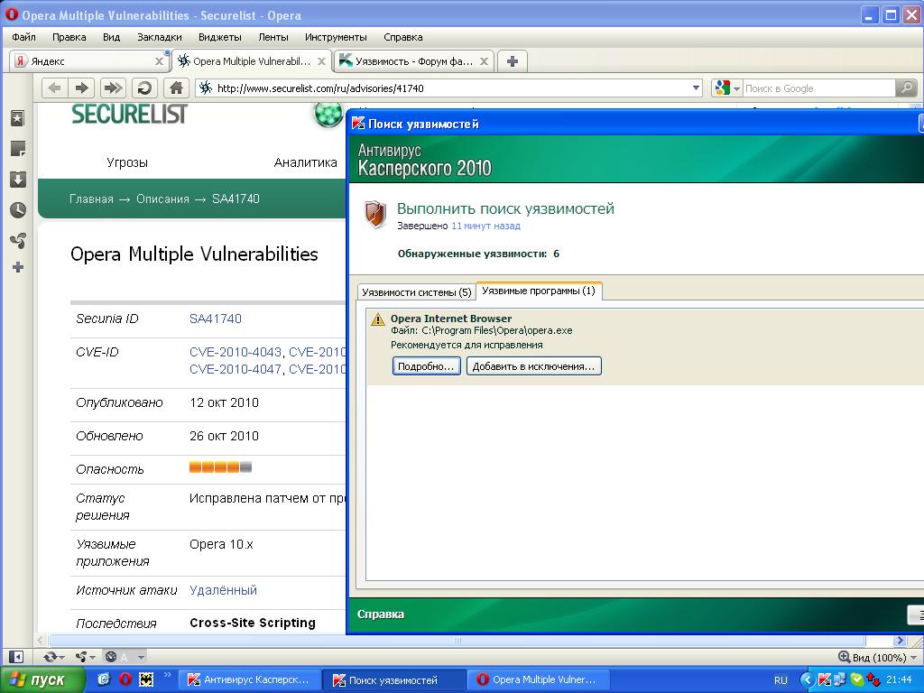Open a new tab with plus button
This screenshot has width=924, height=693.
coord(513,61)
